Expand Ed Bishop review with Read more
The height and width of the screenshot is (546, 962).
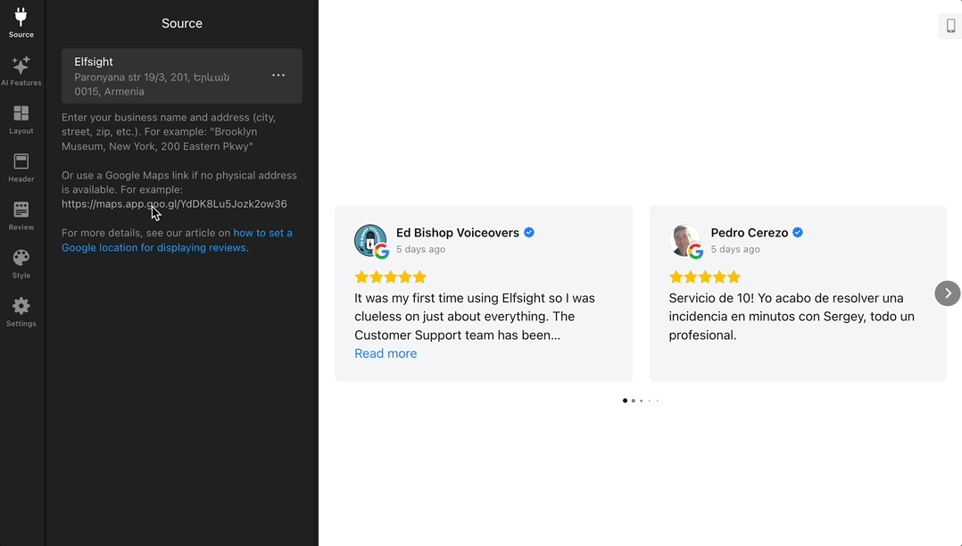pyautogui.click(x=386, y=353)
